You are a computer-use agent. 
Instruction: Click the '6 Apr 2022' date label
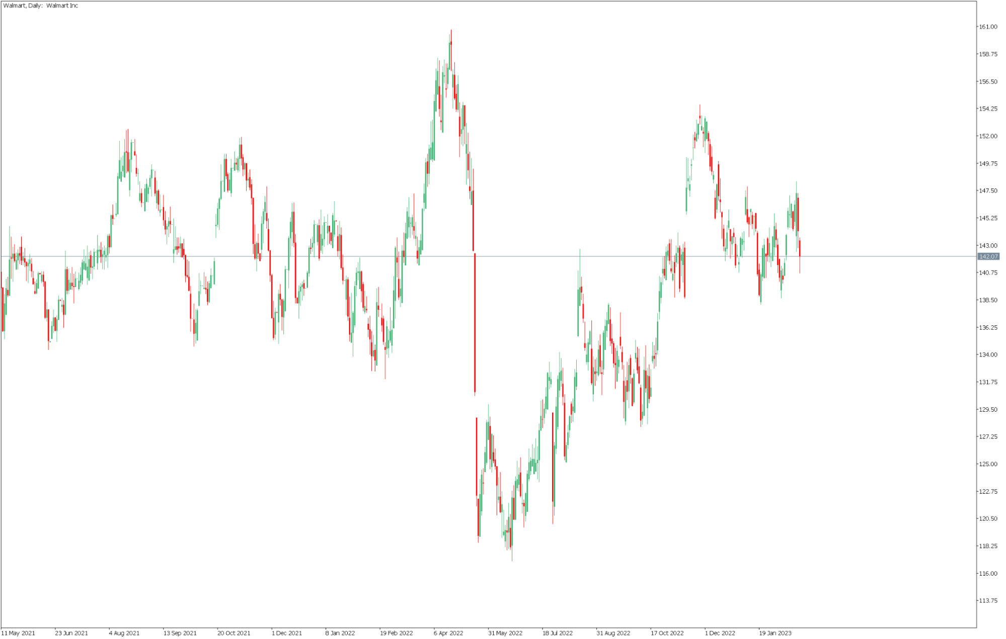(x=448, y=633)
